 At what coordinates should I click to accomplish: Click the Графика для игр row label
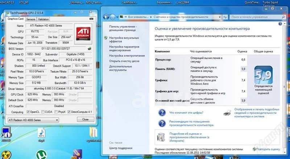pyautogui.click(x=167, y=91)
